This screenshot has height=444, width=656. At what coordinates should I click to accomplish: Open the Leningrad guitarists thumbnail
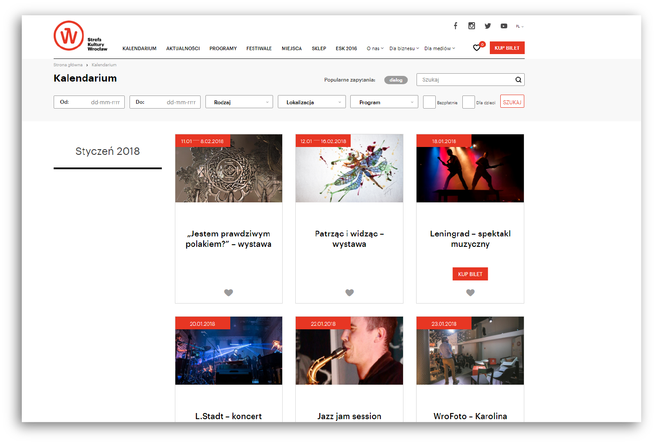pos(470,168)
